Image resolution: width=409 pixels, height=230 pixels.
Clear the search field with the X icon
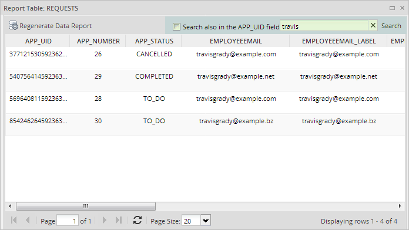coord(373,25)
